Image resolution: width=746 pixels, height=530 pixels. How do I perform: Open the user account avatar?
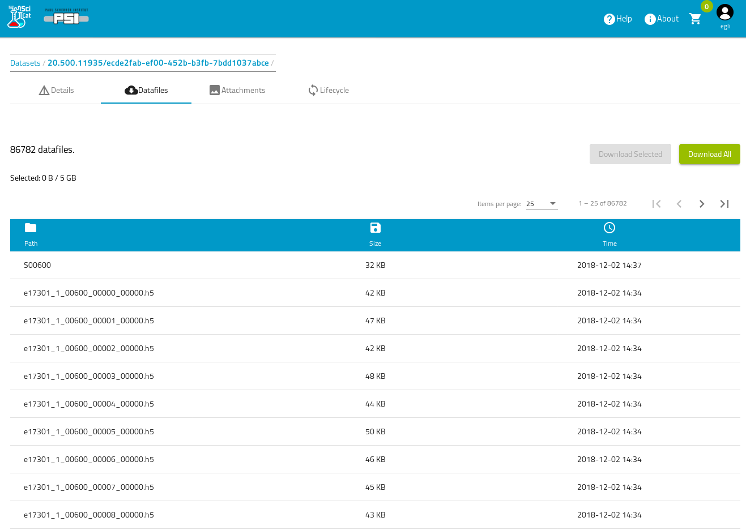[x=725, y=12]
